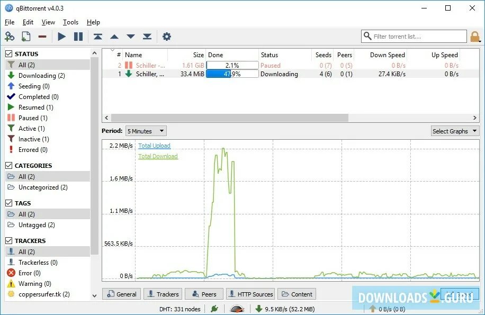The width and height of the screenshot is (485, 315).
Task: Move torrent to top of queue
Action: [98, 37]
